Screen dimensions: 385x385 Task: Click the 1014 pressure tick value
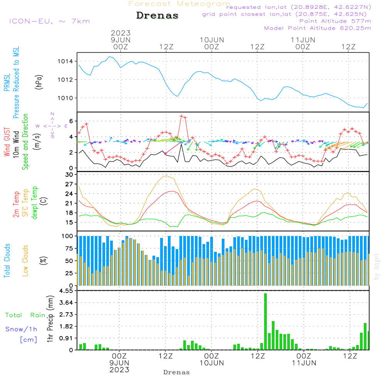point(65,61)
